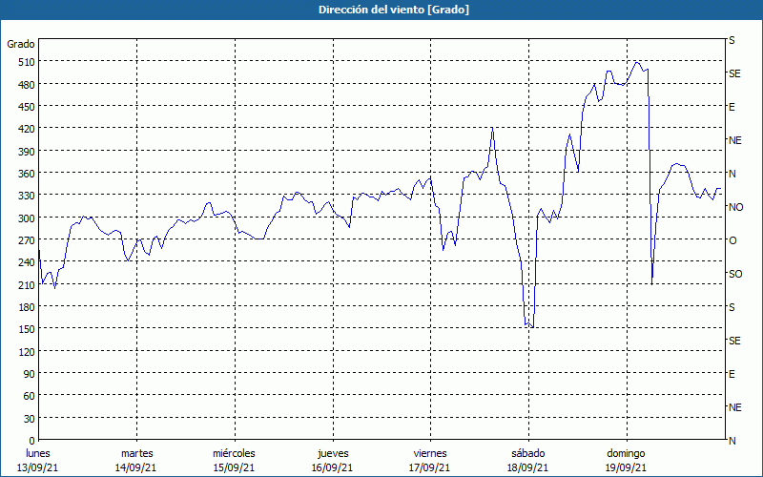Select the 30 tick label

(30, 419)
